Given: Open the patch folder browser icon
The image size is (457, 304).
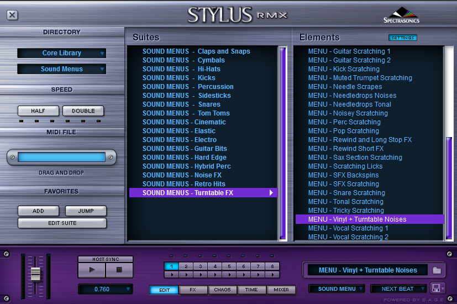Looking at the screenshot, I should [437, 270].
